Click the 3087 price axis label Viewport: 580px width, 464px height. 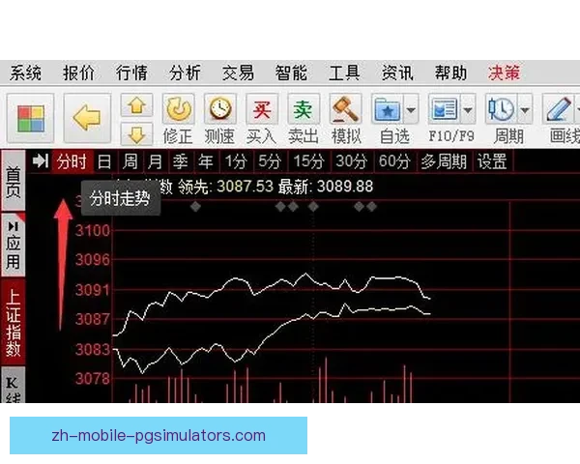93,319
